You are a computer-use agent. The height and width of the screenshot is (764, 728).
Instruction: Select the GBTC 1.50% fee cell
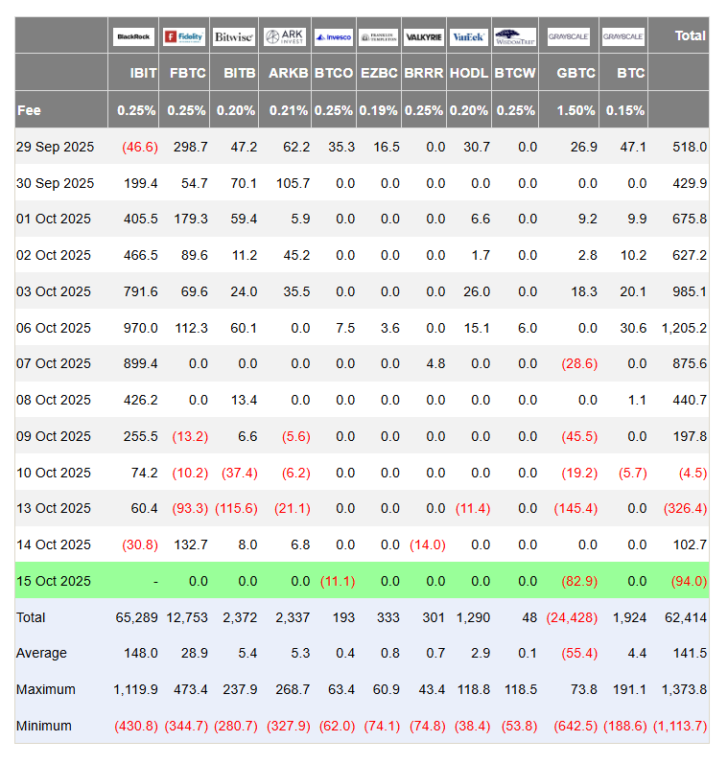[575, 110]
